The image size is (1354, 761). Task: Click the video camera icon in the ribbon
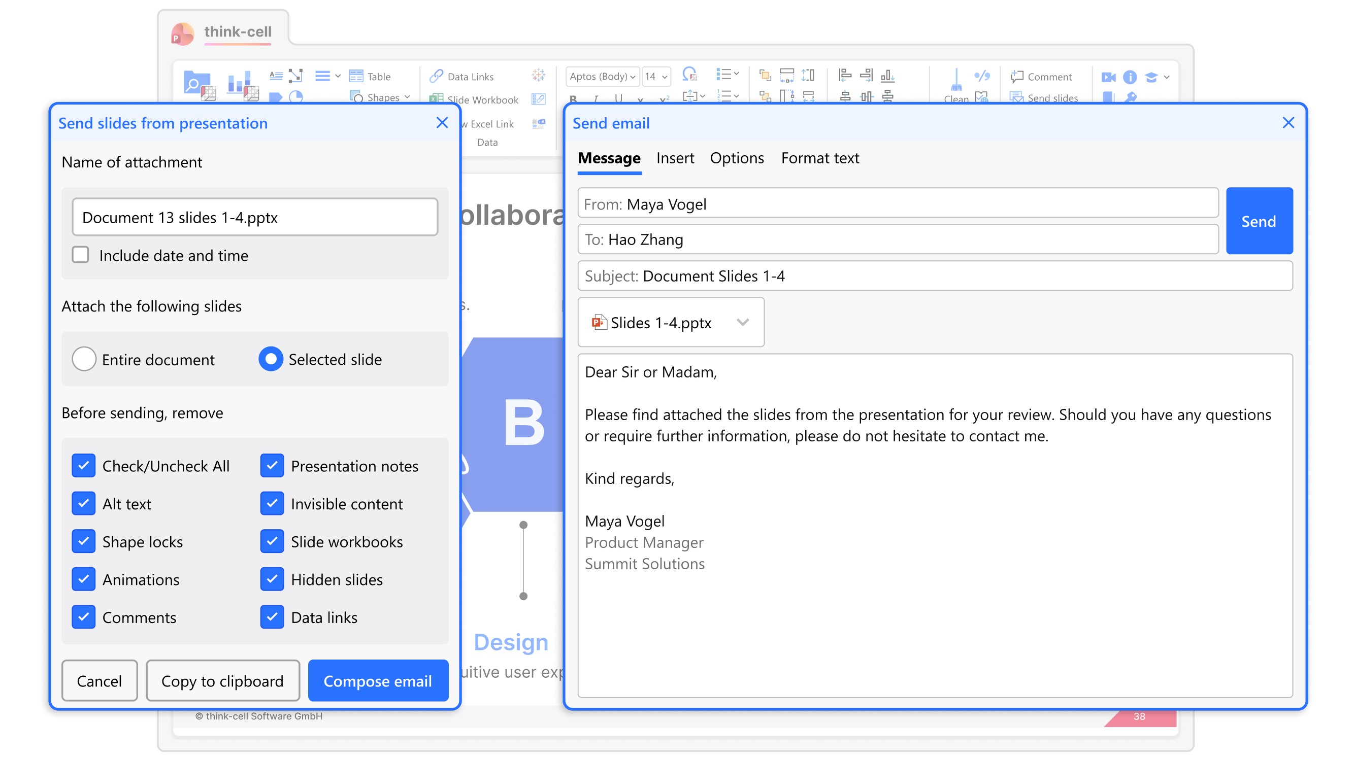click(1108, 77)
